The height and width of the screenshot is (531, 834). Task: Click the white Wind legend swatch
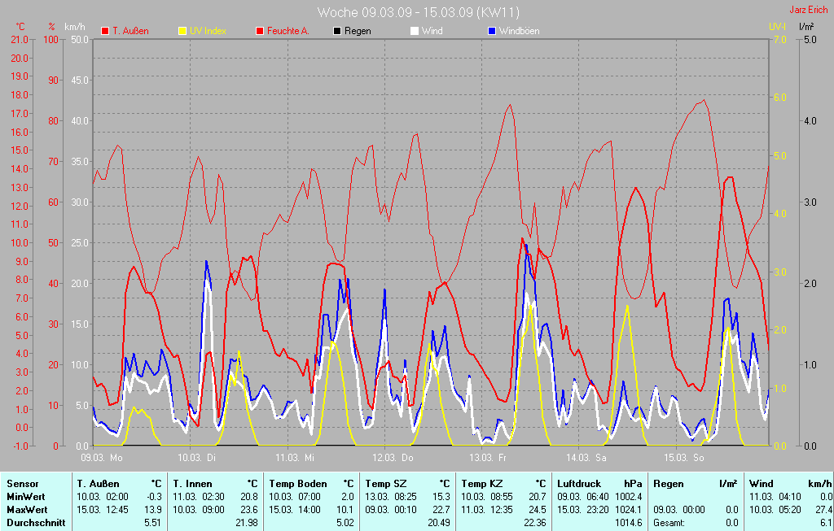(415, 32)
